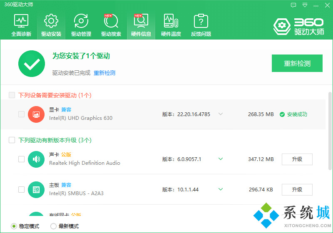
Task: Check the Intel UHD Graphics 630 checkbox
Action: (22, 114)
